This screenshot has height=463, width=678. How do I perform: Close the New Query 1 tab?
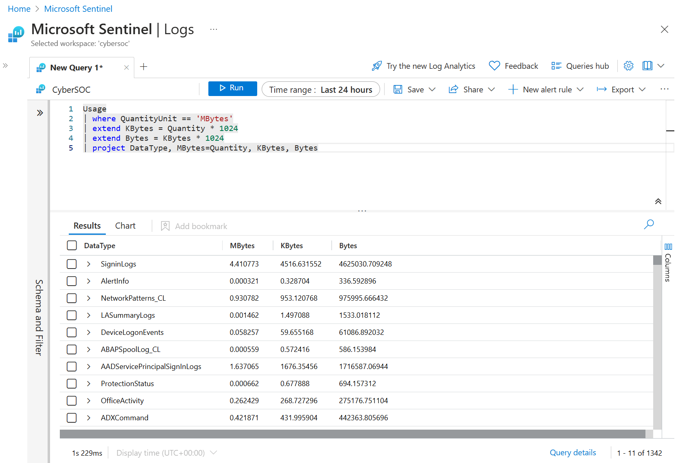[x=127, y=68]
